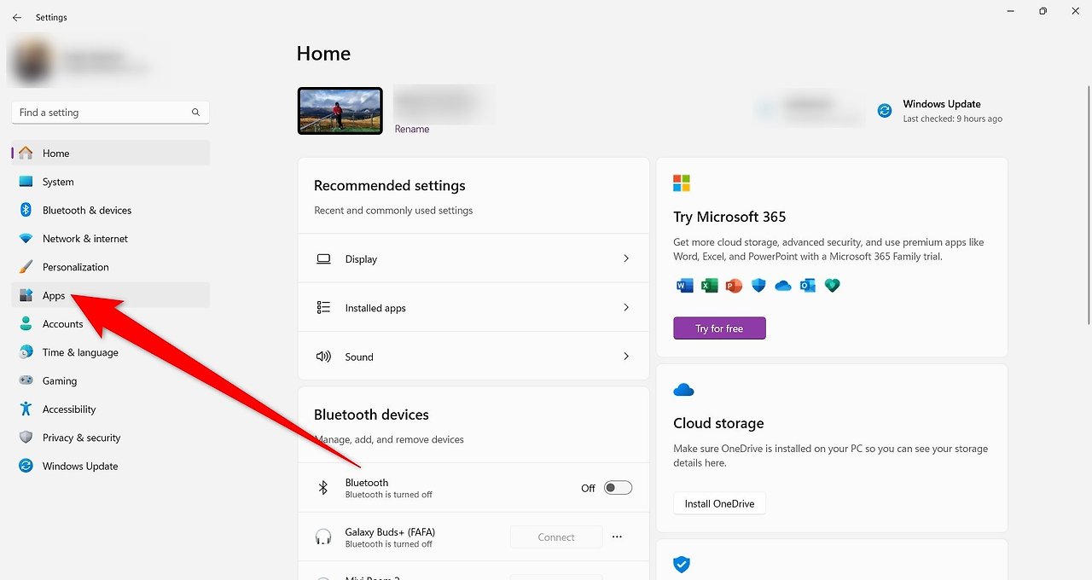Click the vertical scrollbar on the right
Image resolution: width=1092 pixels, height=580 pixels.
tap(1088, 205)
